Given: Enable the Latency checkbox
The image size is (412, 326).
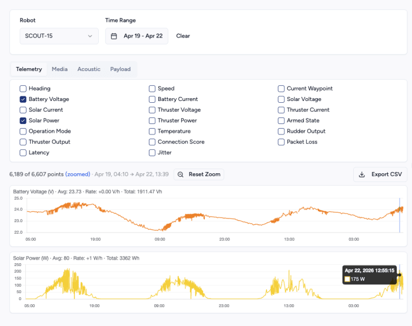Looking at the screenshot, I should coord(23,153).
